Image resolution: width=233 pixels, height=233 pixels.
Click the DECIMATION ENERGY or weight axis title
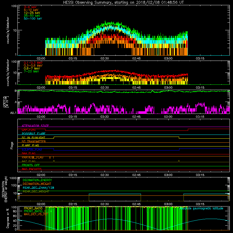coord(4,189)
